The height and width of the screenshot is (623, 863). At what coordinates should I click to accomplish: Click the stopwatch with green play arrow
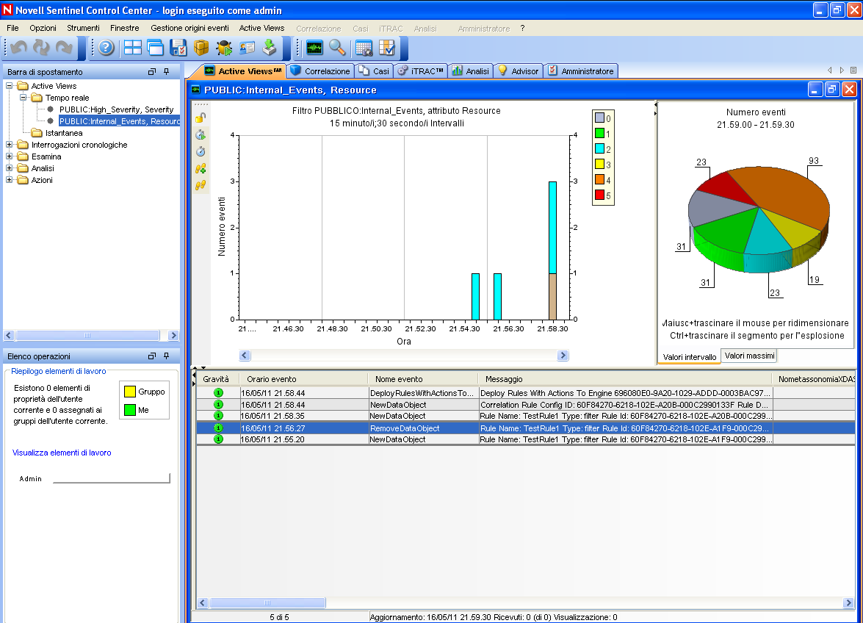coord(200,134)
